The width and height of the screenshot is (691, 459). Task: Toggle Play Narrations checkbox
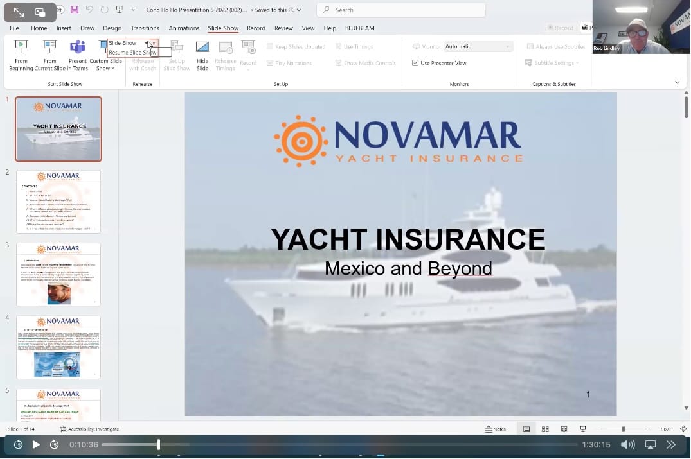point(270,63)
